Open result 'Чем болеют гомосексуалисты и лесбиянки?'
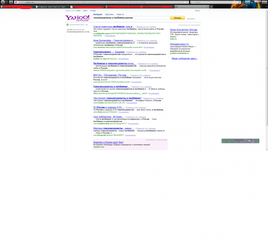Screen dimensions: 268x245 tap(117, 98)
